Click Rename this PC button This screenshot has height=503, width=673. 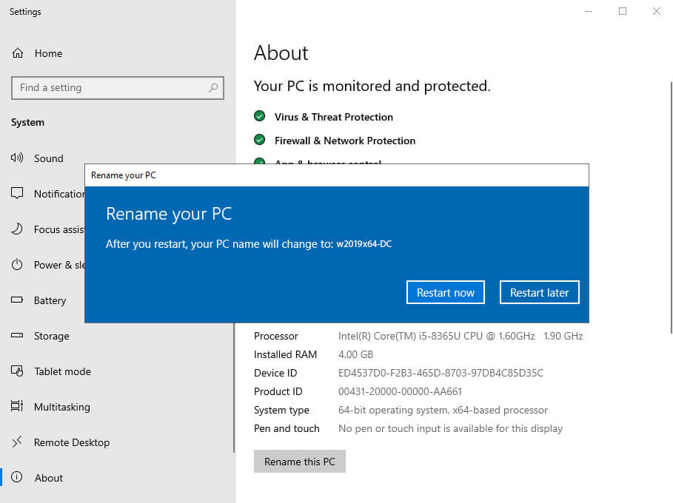pyautogui.click(x=300, y=462)
